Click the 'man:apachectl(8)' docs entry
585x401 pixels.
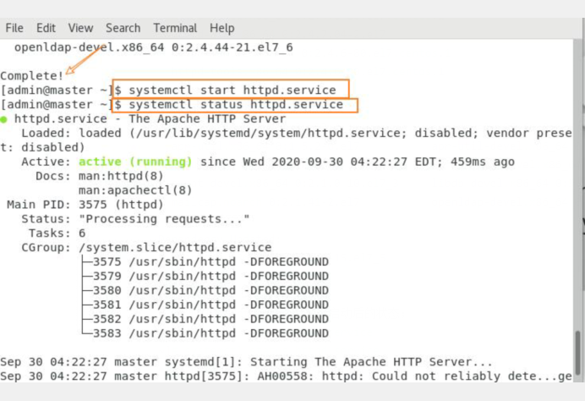point(135,190)
